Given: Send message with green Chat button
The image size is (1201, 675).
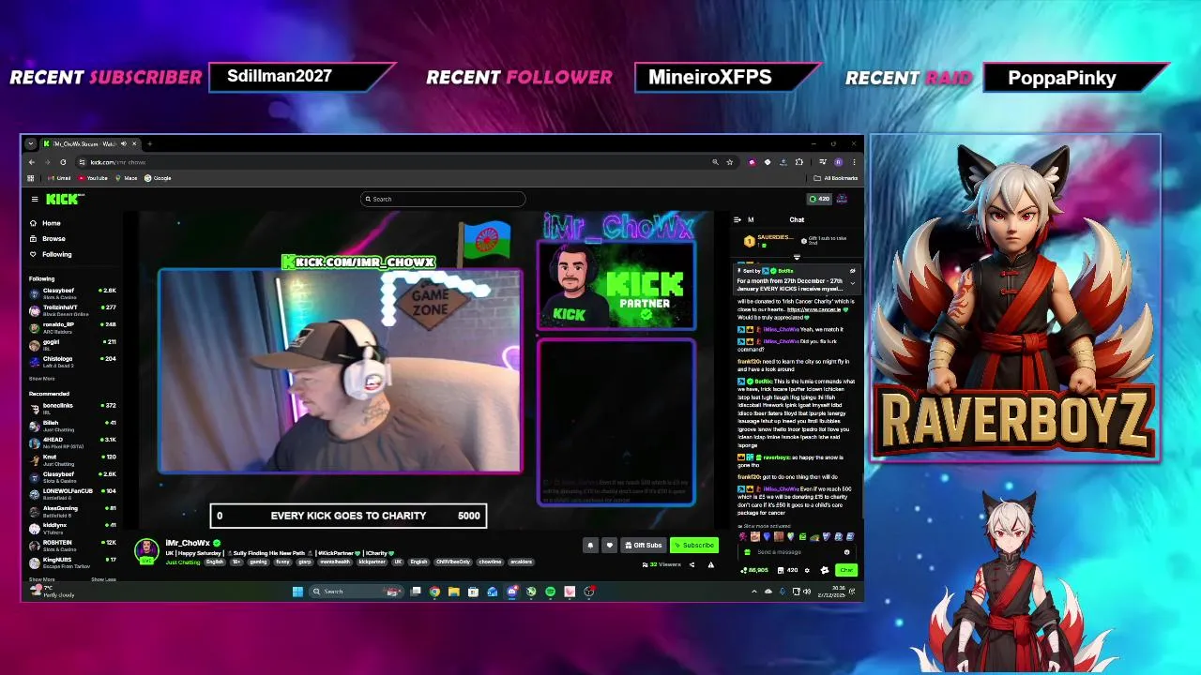Looking at the screenshot, I should [x=845, y=569].
